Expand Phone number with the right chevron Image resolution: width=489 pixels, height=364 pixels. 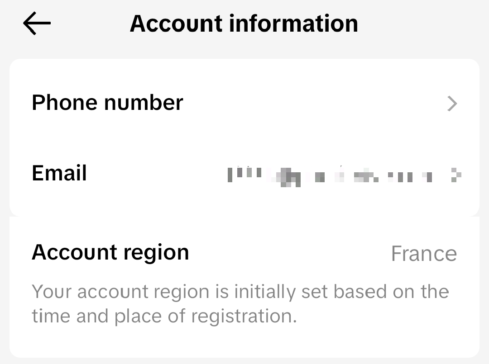[x=452, y=104]
